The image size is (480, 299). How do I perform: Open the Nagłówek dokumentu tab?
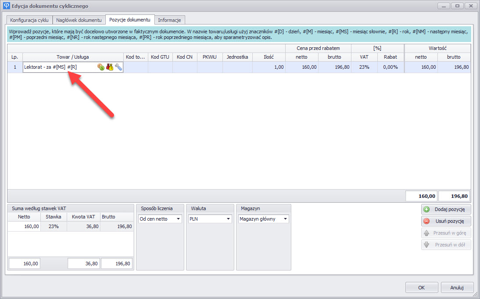[x=79, y=20]
